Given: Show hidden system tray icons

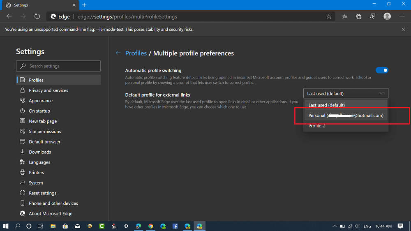Looking at the screenshot, I should pyautogui.click(x=335, y=226).
